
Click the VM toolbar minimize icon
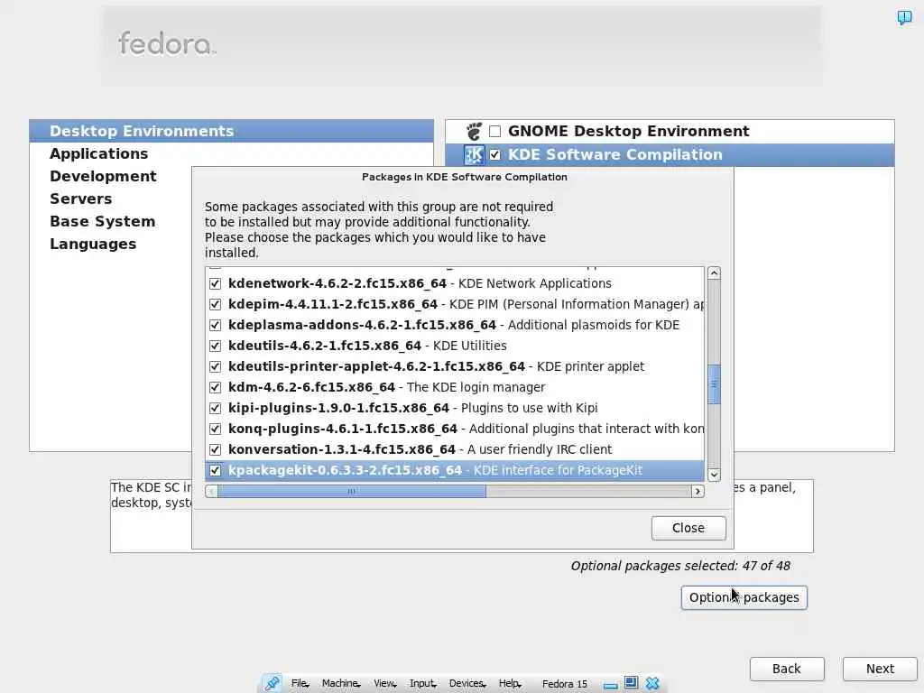click(x=611, y=686)
